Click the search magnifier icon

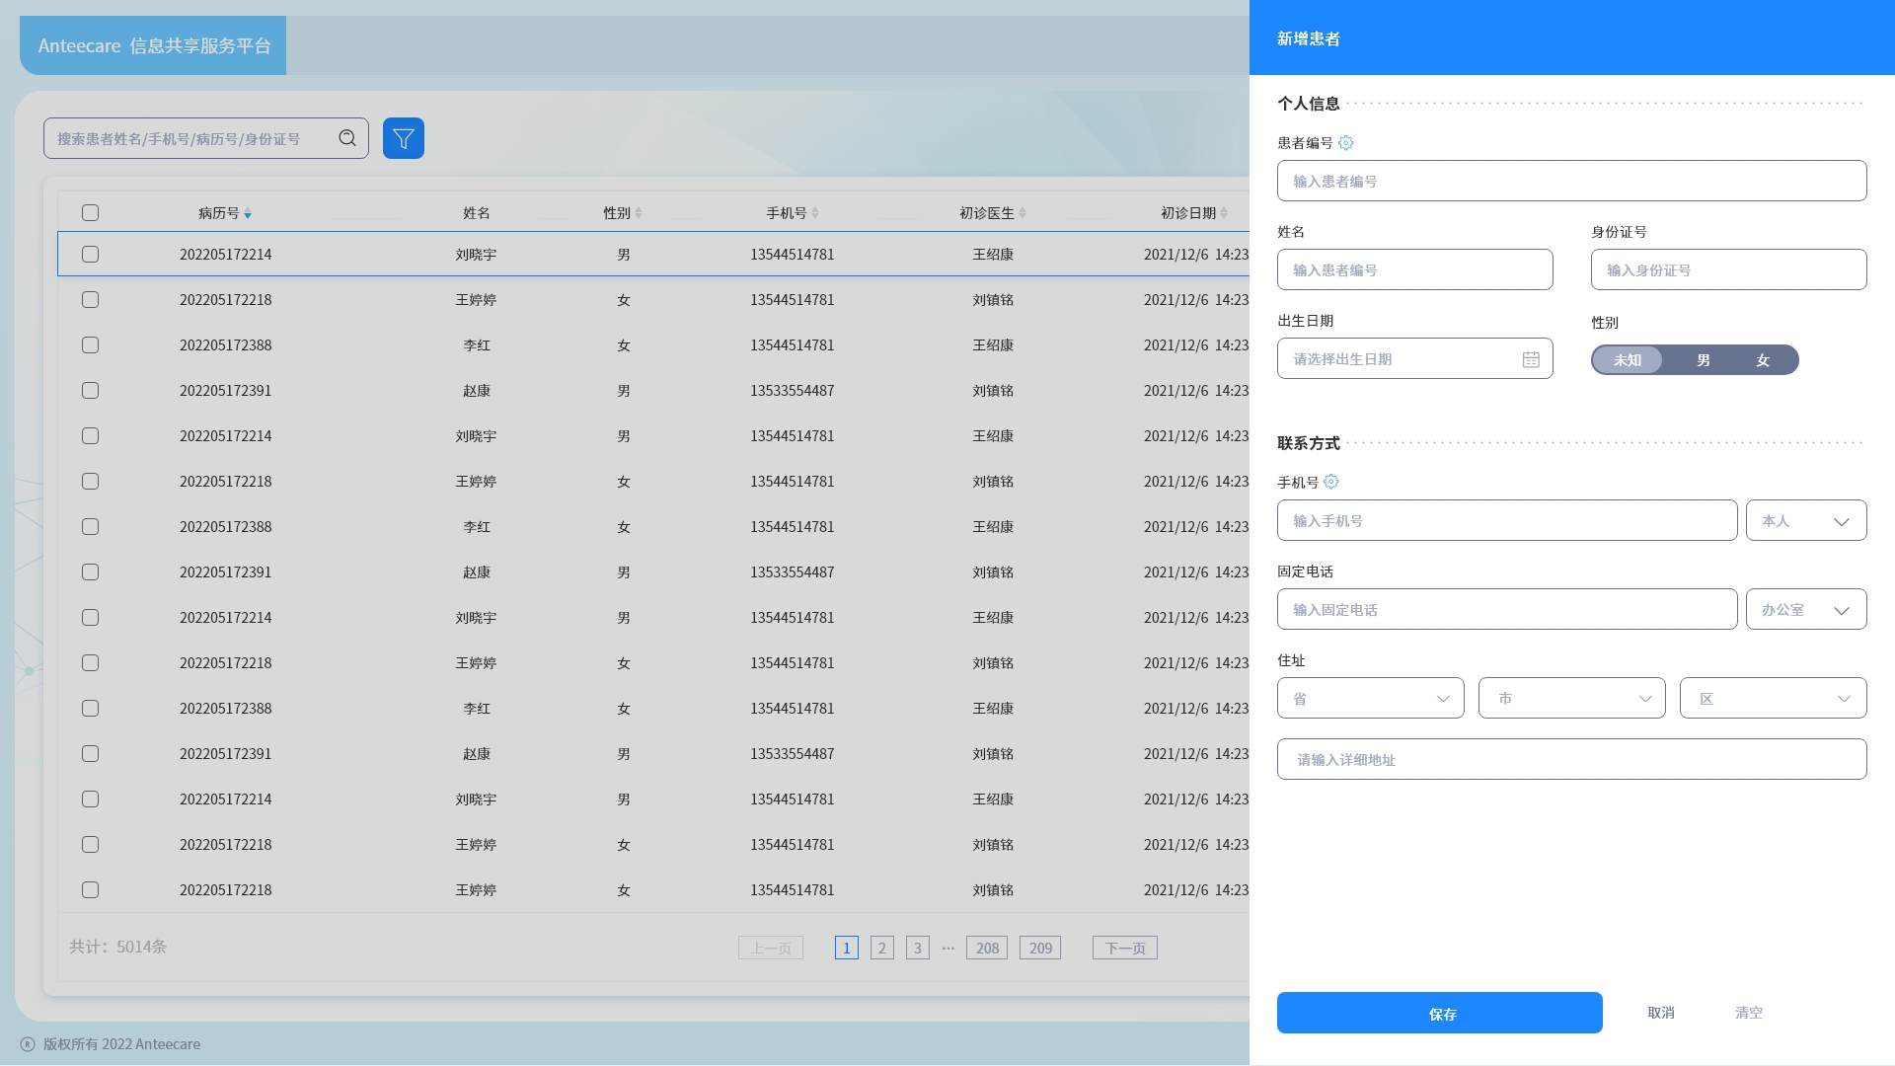pos(347,138)
